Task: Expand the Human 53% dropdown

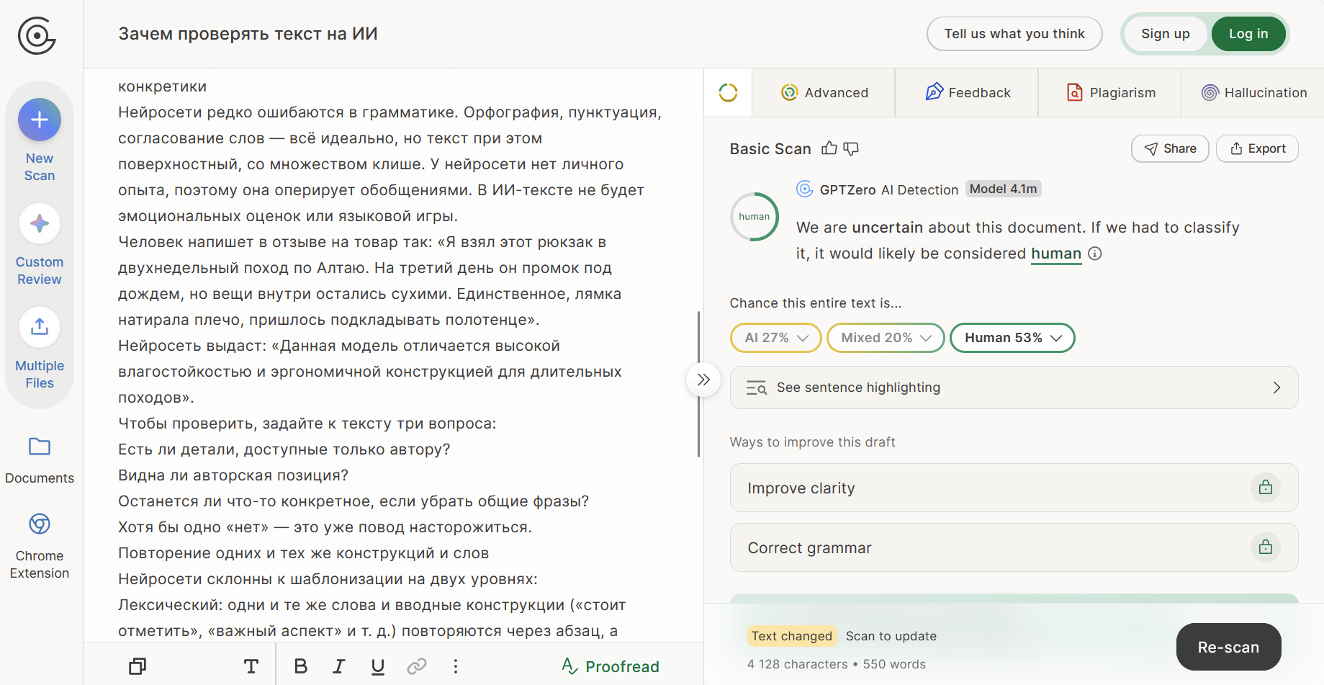Action: click(x=1012, y=338)
